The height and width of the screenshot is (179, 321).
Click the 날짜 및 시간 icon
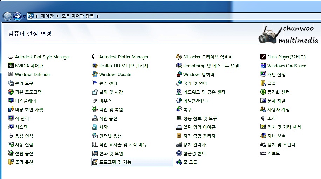click(95, 92)
